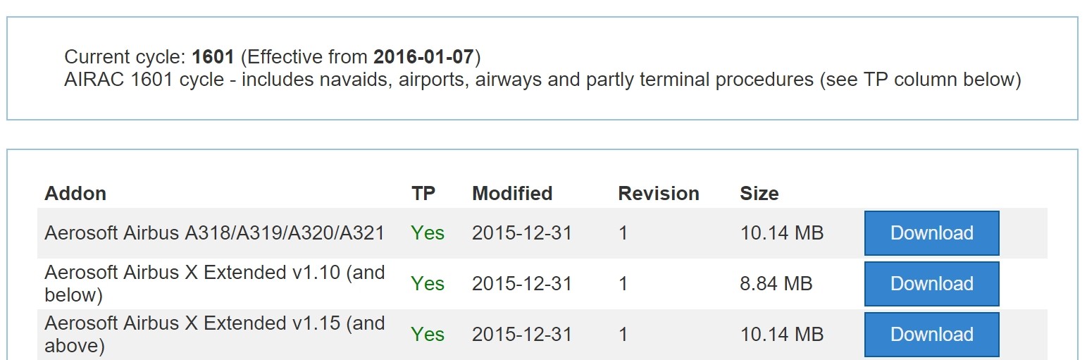Click the effective date 2016-01-07

click(x=424, y=57)
